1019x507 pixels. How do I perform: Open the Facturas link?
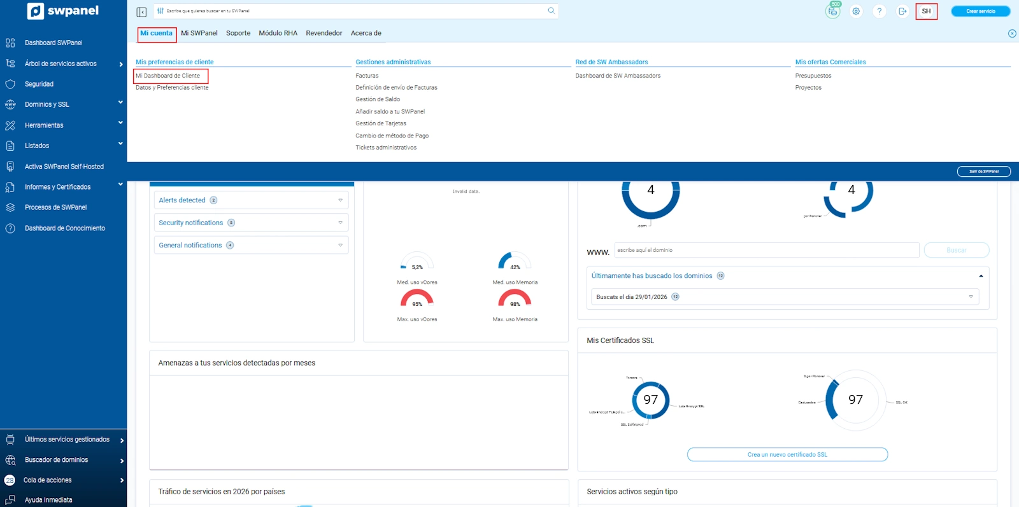click(x=367, y=76)
